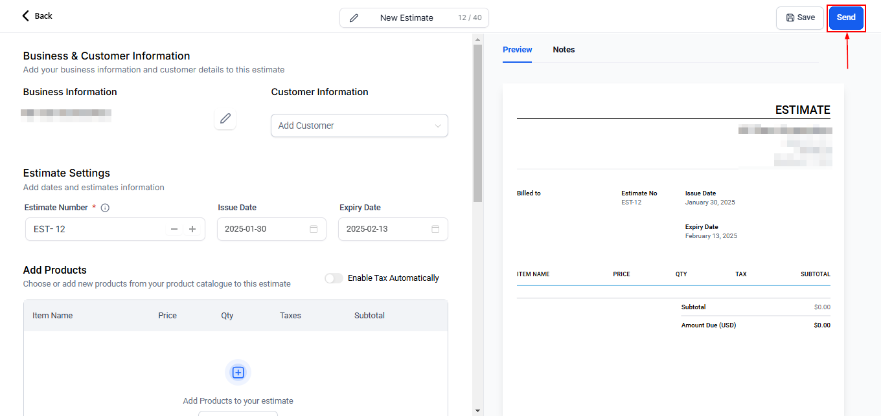881x416 pixels.
Task: Click Amount Due (USD) label
Action: tap(709, 325)
